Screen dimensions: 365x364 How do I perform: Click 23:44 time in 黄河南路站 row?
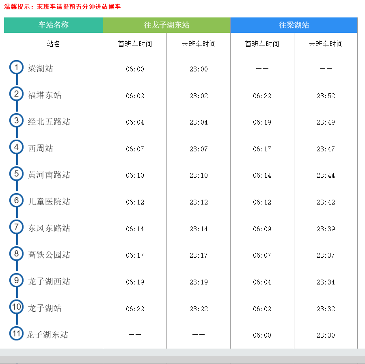click(x=326, y=175)
